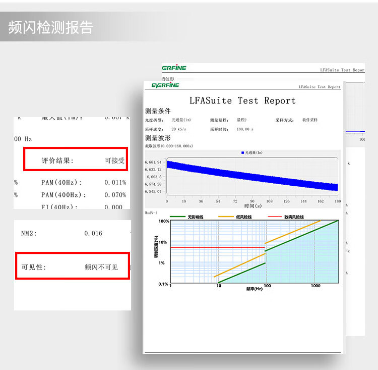Click the blue waveform plot area
378x370 pixels.
252,177
